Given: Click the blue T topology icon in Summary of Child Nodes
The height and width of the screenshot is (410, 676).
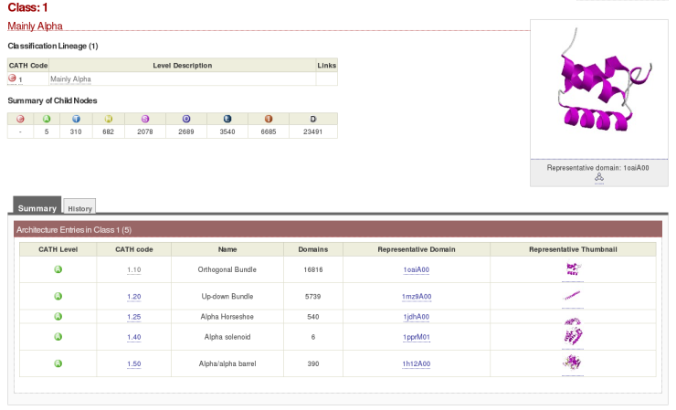Looking at the screenshot, I should click(76, 119).
